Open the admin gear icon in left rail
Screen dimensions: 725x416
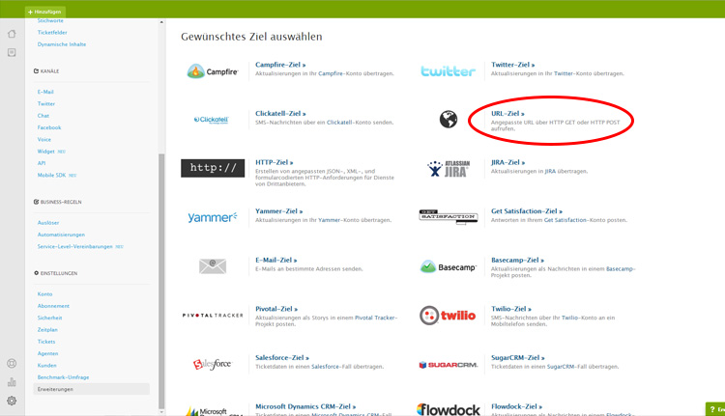coord(12,401)
